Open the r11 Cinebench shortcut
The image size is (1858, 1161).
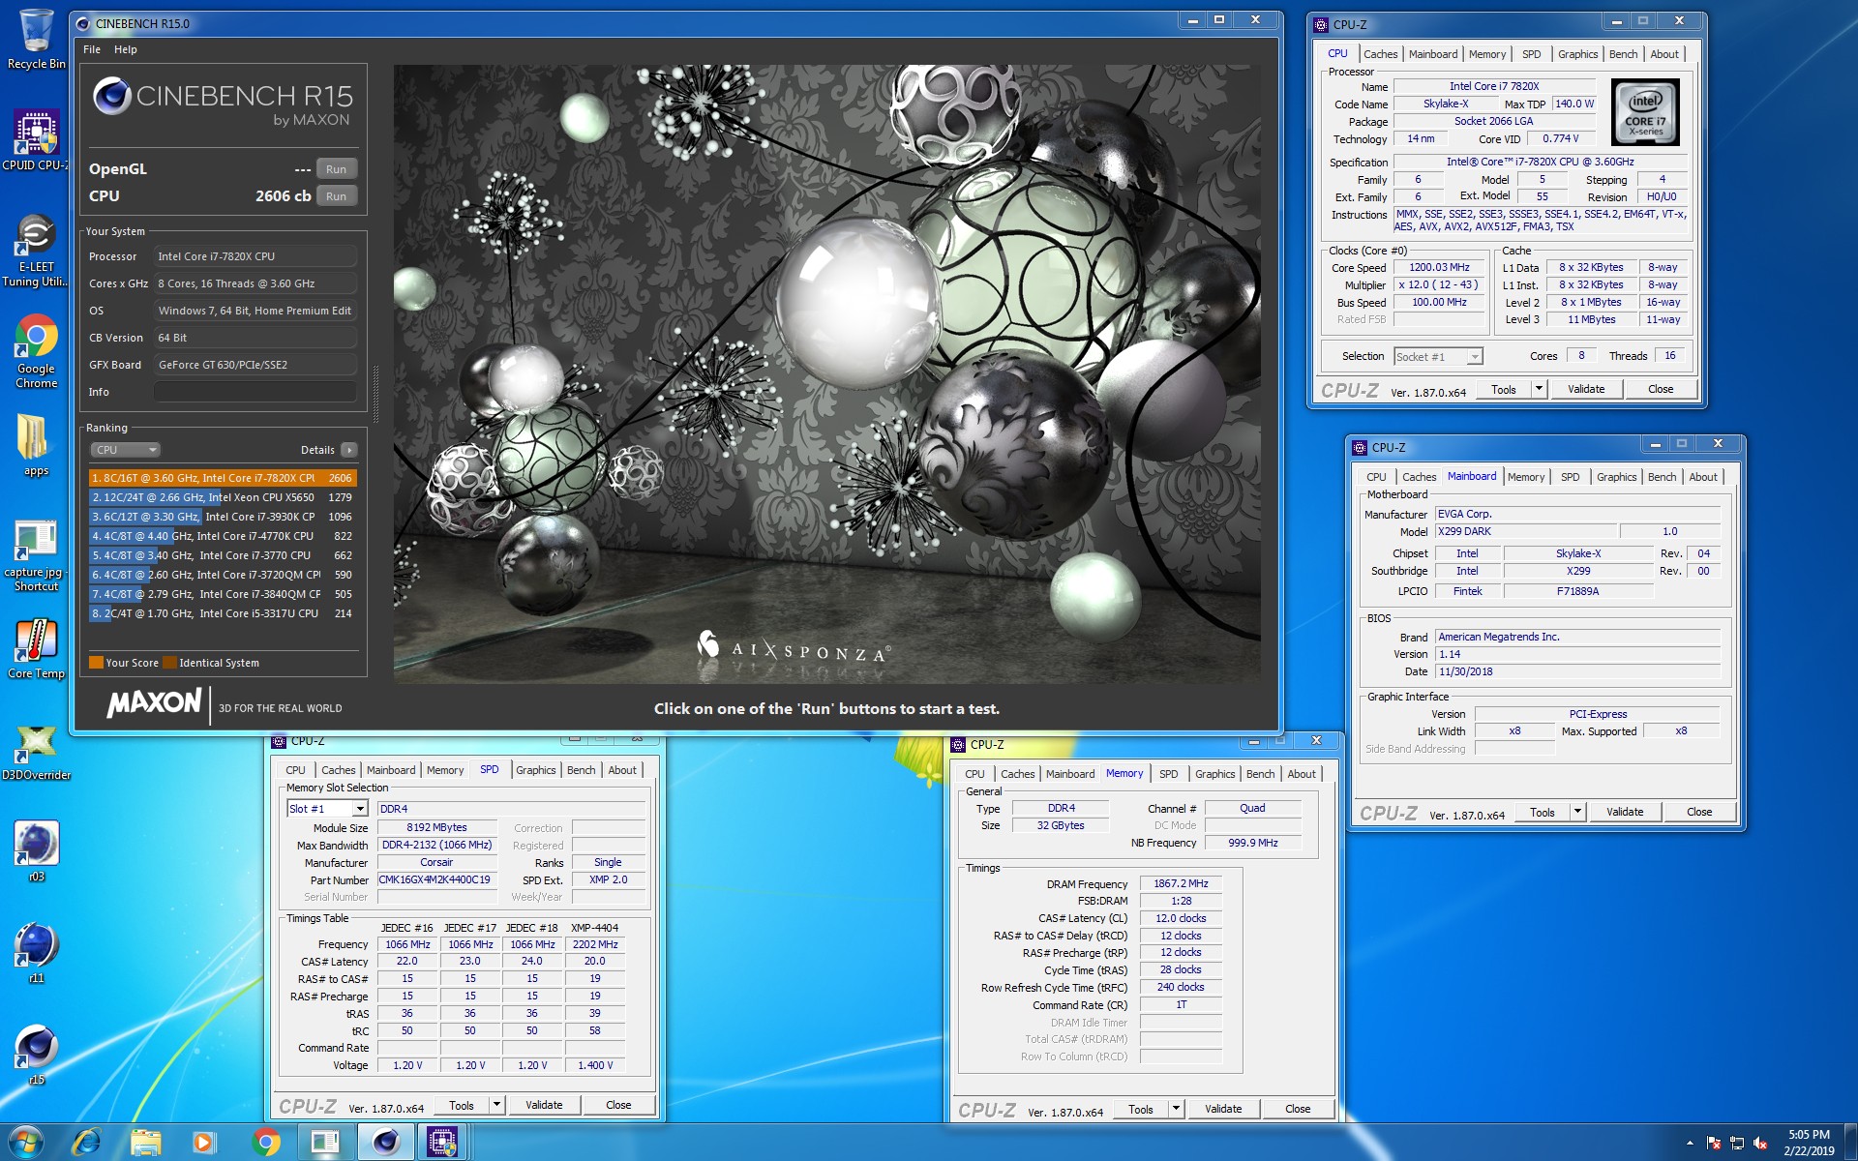(x=36, y=953)
